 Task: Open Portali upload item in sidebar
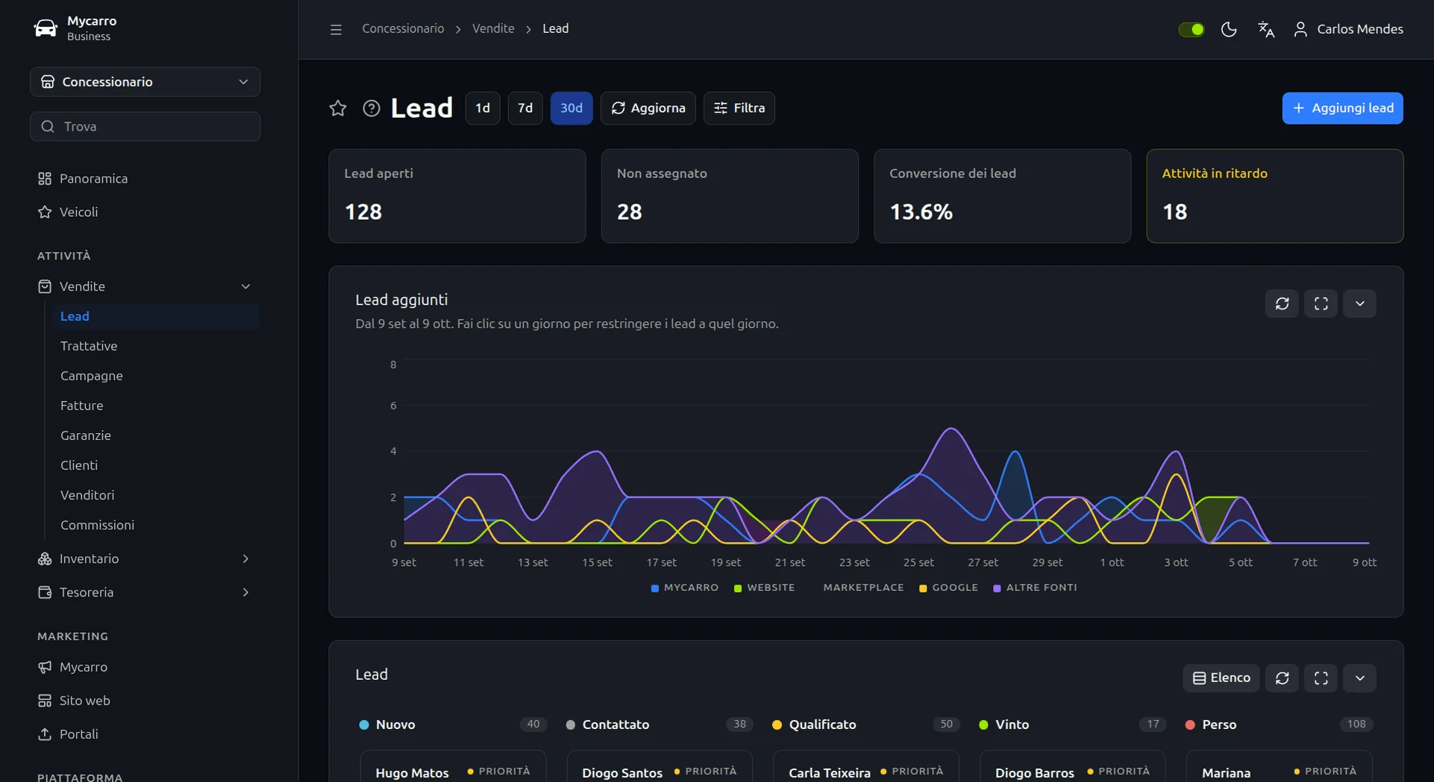145,734
